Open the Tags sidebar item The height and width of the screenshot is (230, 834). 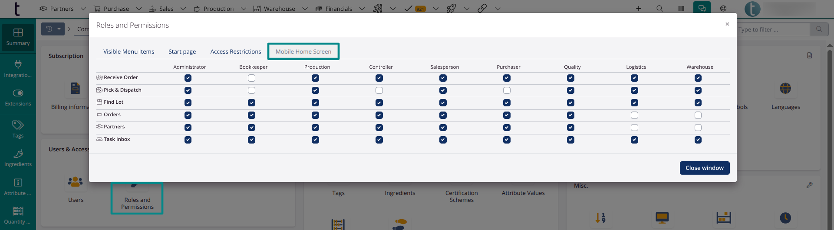click(x=18, y=129)
